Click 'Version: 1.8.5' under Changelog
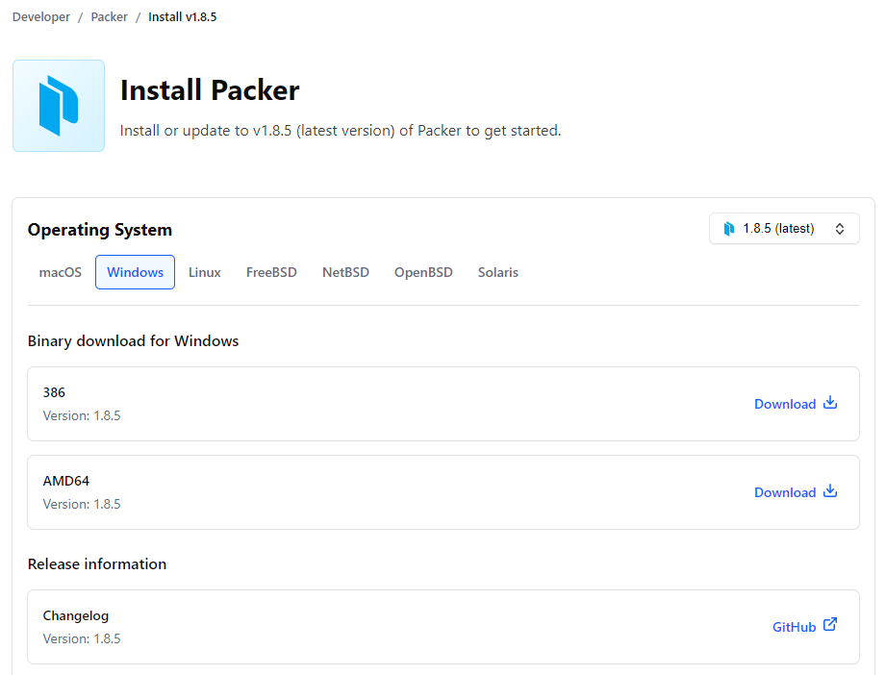The height and width of the screenshot is (675, 886). coord(82,638)
